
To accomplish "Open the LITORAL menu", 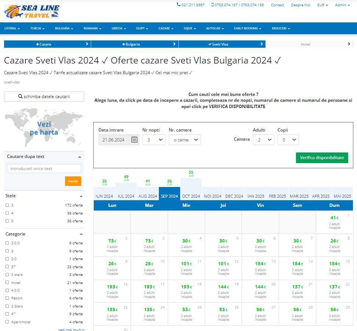I will click(x=12, y=28).
